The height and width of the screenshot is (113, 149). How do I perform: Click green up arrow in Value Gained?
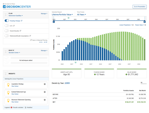coord(126,74)
